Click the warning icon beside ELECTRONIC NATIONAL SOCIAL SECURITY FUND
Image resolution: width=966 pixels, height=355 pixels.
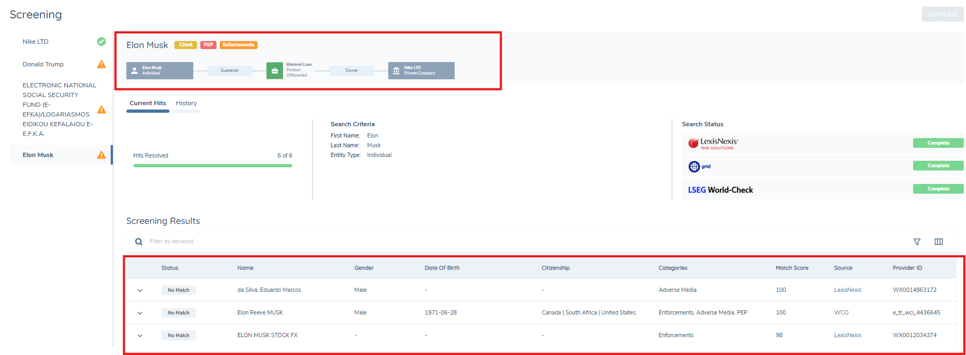tap(101, 110)
